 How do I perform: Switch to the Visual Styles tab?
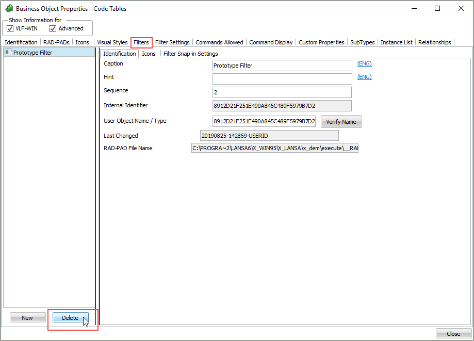coord(112,42)
